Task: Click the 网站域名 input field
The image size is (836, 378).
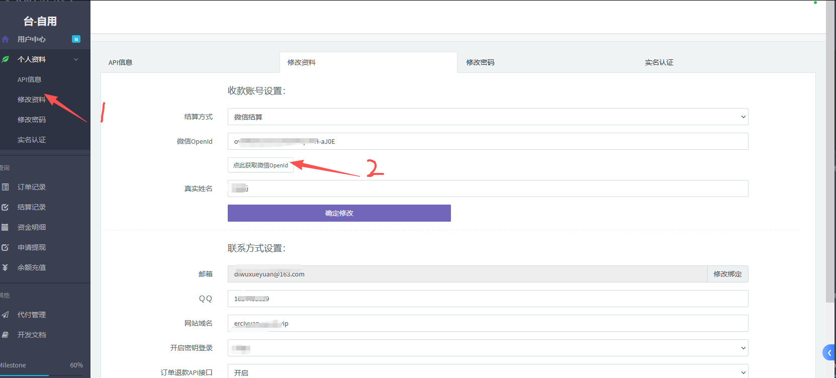Action: pyautogui.click(x=488, y=323)
